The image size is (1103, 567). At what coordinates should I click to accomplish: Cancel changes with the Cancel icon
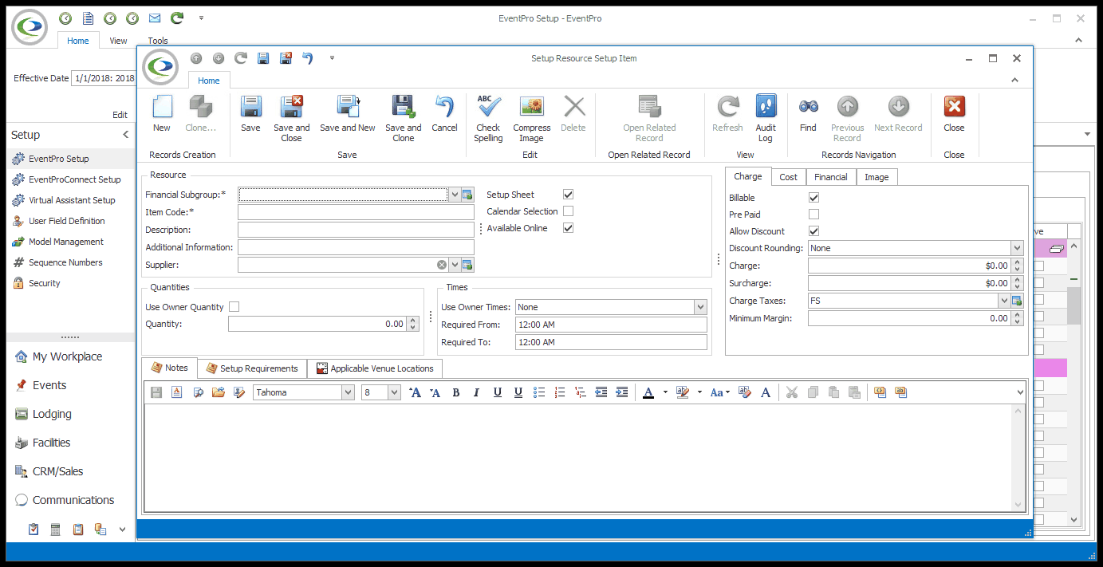tap(444, 107)
